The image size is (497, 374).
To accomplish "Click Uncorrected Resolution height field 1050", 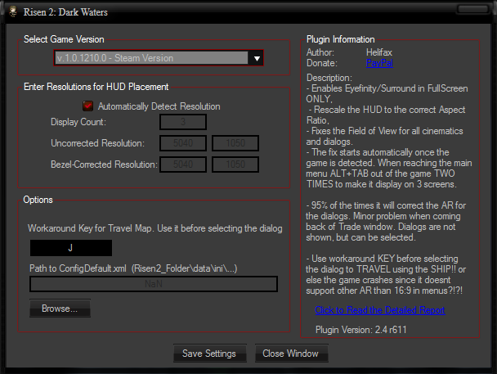I will click(235, 143).
